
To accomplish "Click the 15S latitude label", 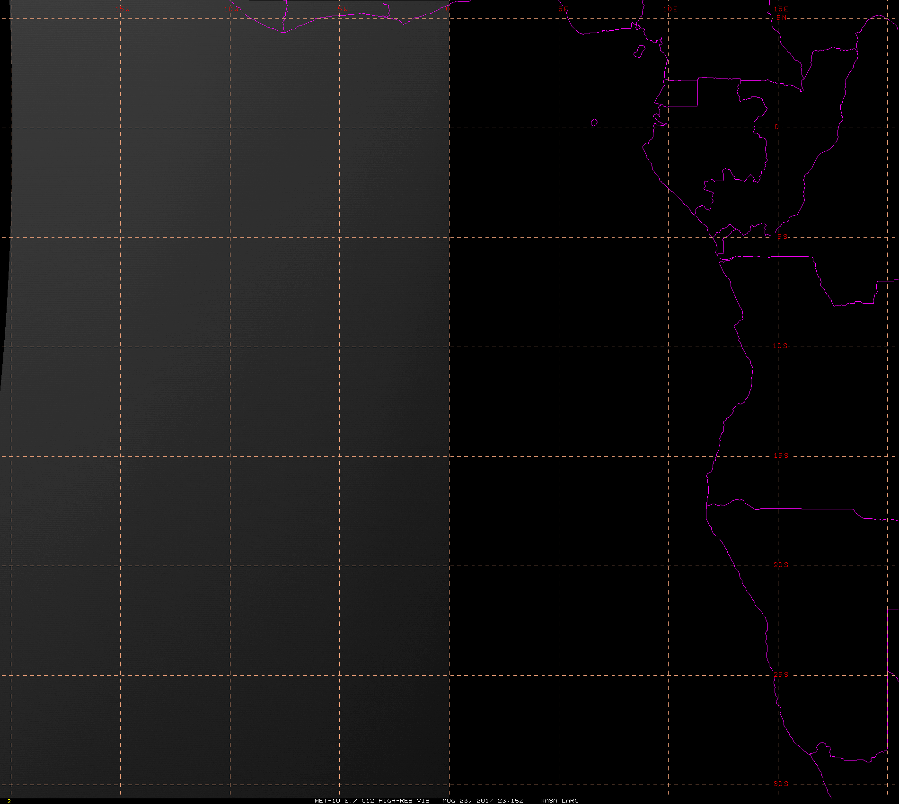I will click(x=781, y=455).
